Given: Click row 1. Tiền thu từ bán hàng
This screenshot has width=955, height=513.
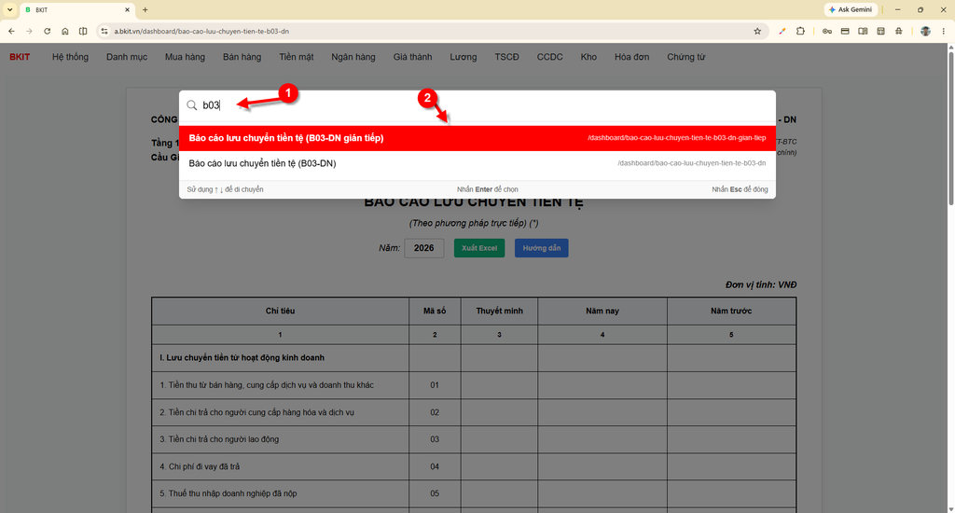Looking at the screenshot, I should point(474,385).
